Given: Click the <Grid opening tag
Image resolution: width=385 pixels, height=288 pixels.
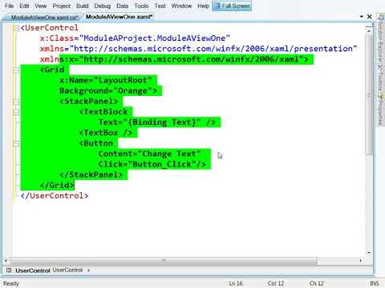Looking at the screenshot, I should click(x=52, y=70).
